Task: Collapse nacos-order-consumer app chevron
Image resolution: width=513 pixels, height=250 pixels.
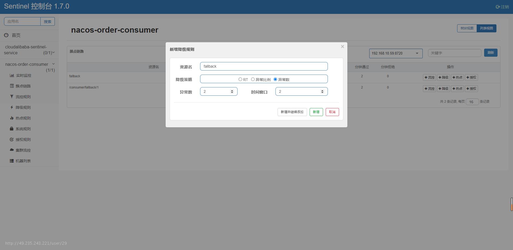Action: (53, 64)
